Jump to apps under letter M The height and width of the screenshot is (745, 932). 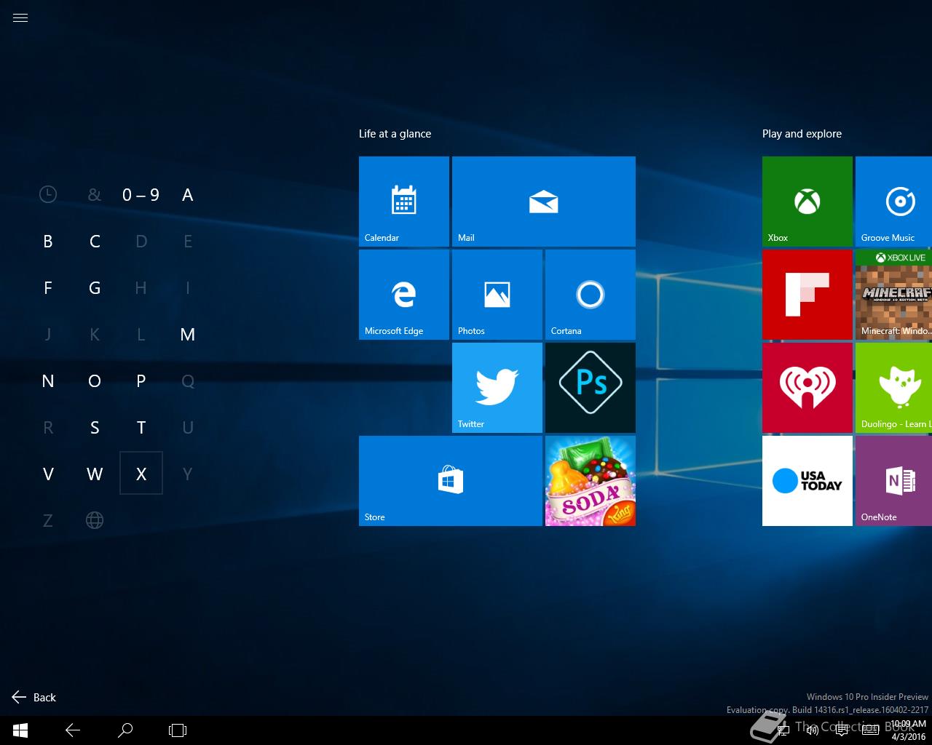pyautogui.click(x=188, y=334)
